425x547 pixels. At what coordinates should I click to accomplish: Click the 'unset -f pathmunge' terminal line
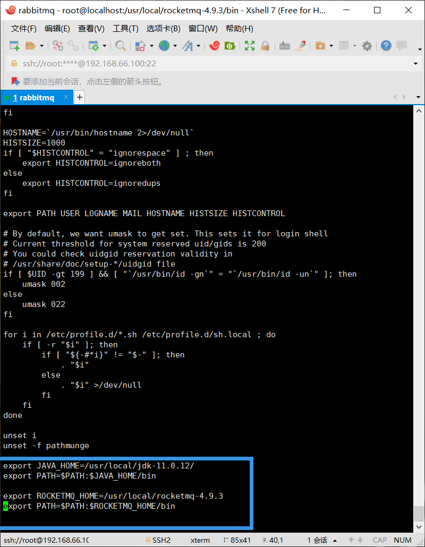(46, 446)
